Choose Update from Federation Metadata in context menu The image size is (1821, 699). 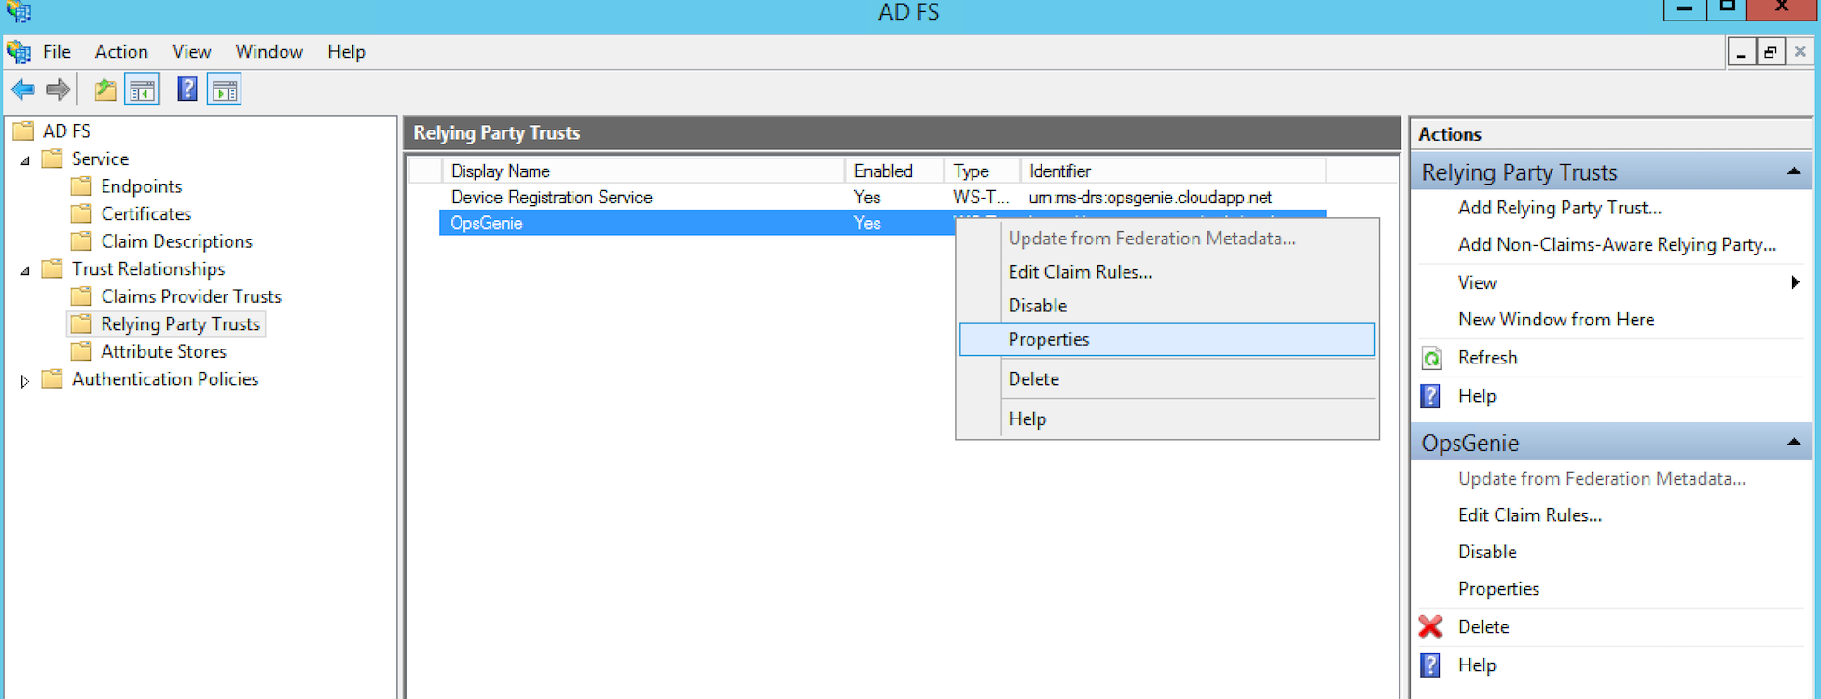point(1167,239)
